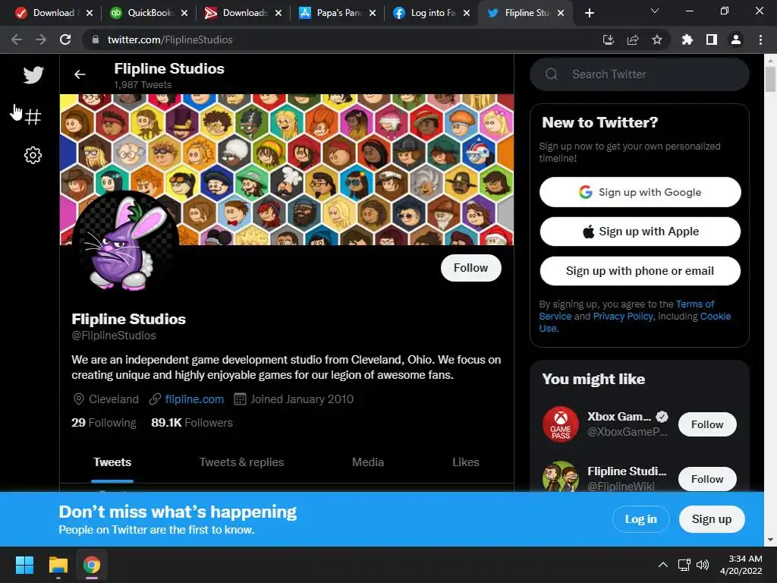The height and width of the screenshot is (583, 777).
Task: Click the Xbox Game Pass avatar
Action: pyautogui.click(x=561, y=424)
